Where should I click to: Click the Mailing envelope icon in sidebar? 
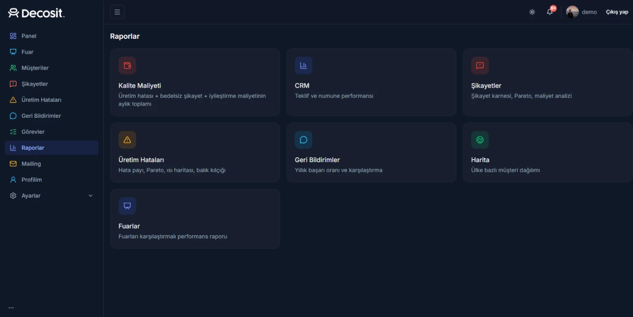point(13,164)
